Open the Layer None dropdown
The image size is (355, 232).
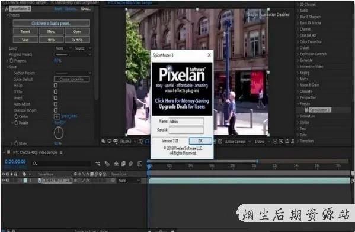63,48
